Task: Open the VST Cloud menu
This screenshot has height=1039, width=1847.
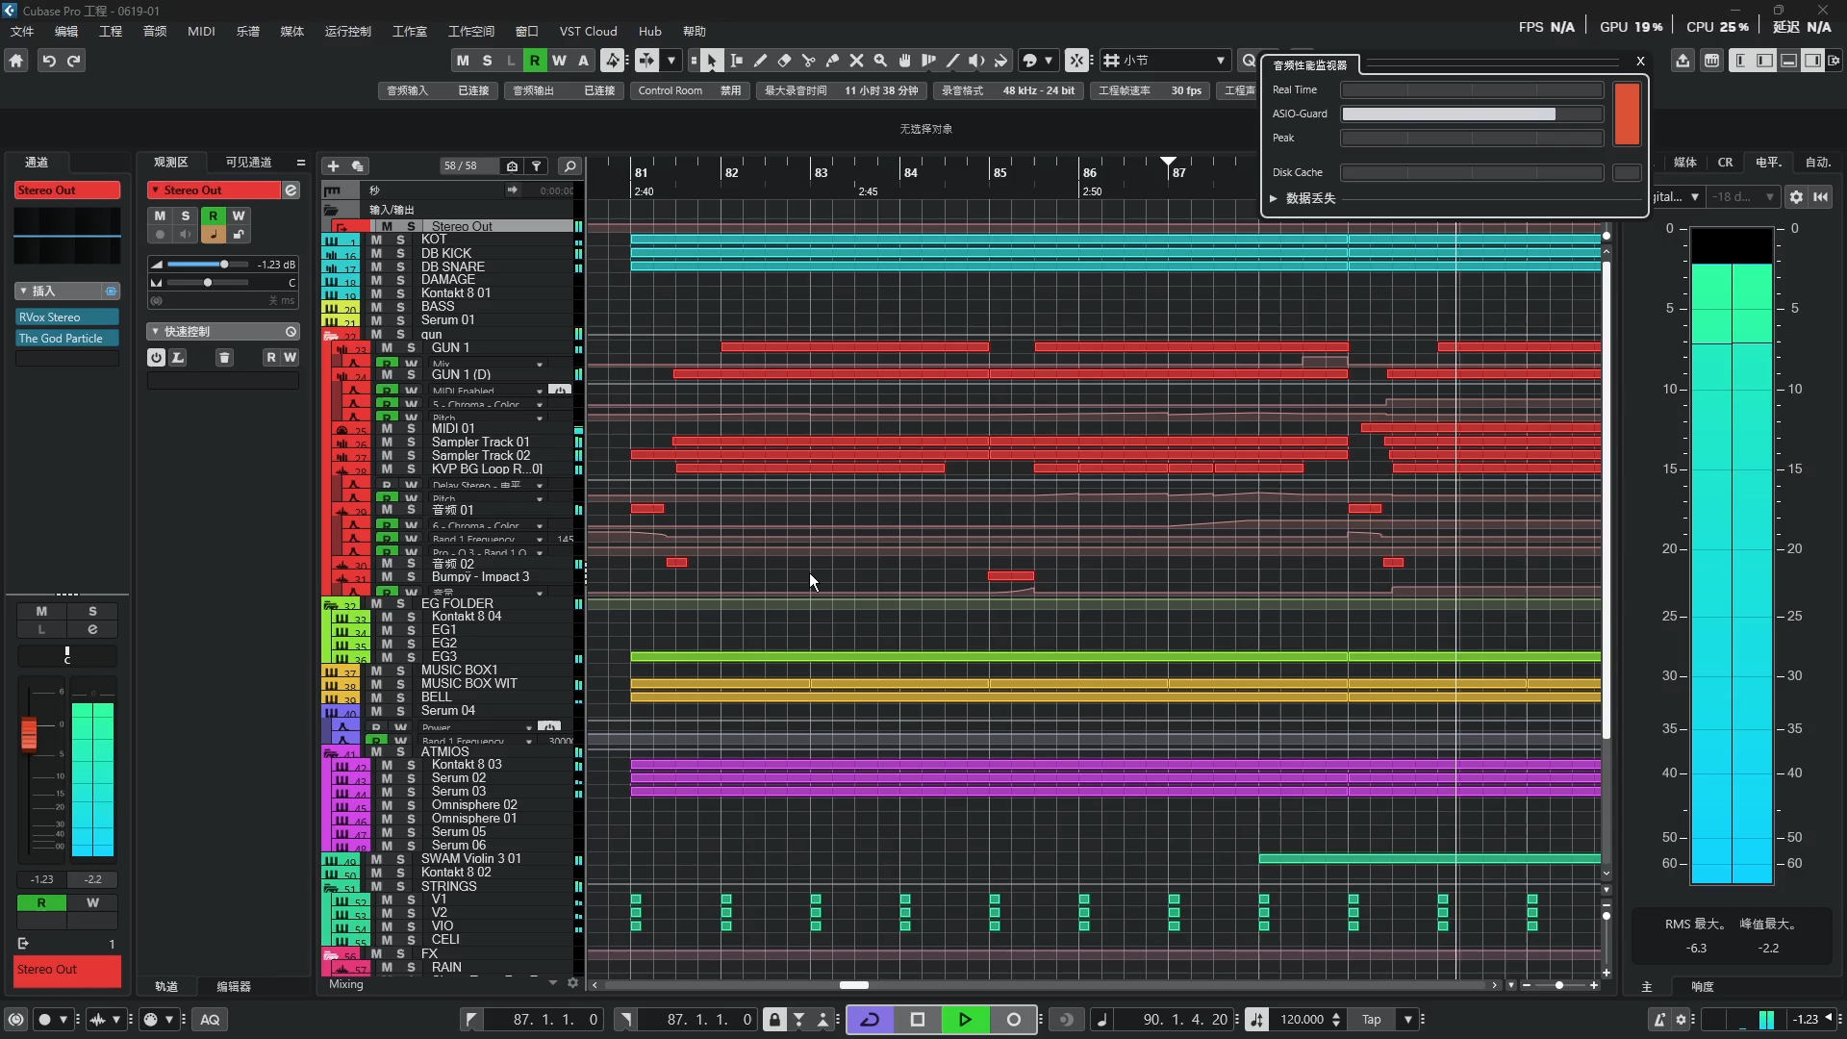Action: pos(588,31)
